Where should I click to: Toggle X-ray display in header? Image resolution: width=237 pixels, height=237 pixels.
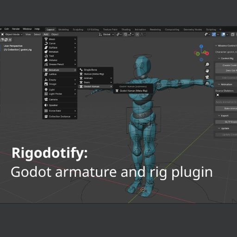[232, 34]
